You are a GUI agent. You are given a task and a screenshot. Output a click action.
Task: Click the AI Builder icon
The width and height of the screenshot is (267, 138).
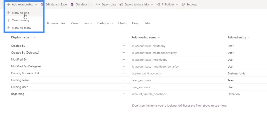point(158,4)
